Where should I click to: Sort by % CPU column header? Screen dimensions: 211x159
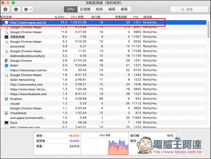(61, 17)
